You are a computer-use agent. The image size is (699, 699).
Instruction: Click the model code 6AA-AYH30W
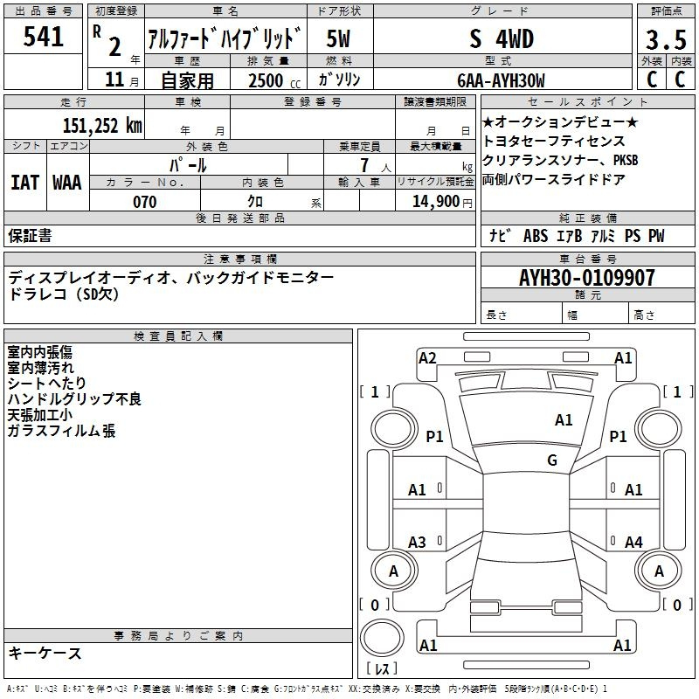click(x=501, y=80)
